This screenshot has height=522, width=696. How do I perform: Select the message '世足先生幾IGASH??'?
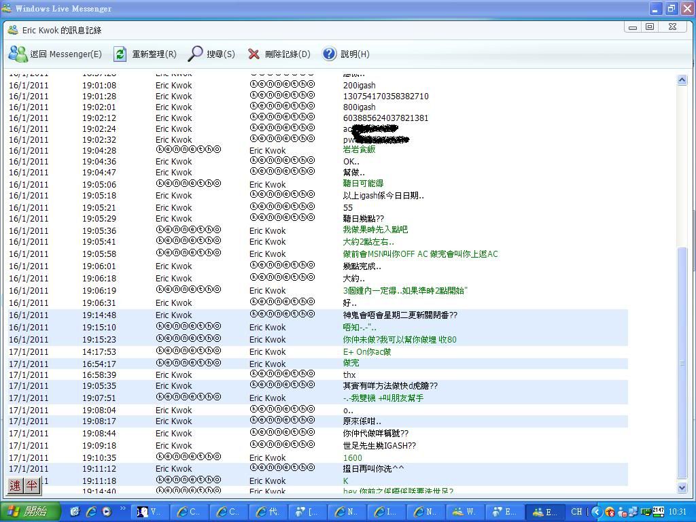click(379, 445)
